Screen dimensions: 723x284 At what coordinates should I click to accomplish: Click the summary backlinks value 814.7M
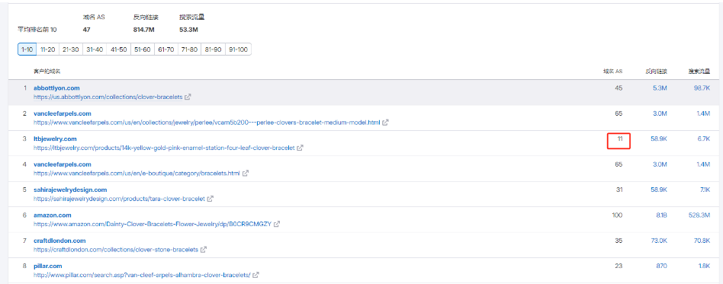click(143, 30)
